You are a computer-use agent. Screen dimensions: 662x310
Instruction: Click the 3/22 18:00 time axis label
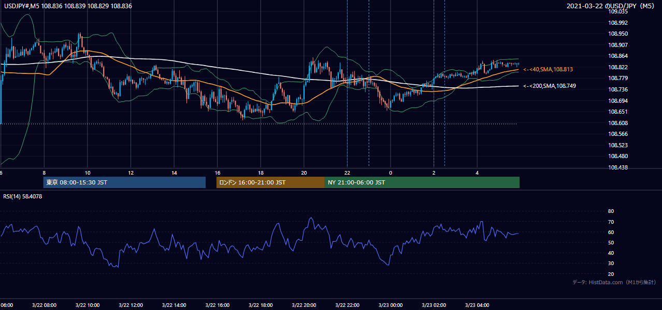point(261,305)
